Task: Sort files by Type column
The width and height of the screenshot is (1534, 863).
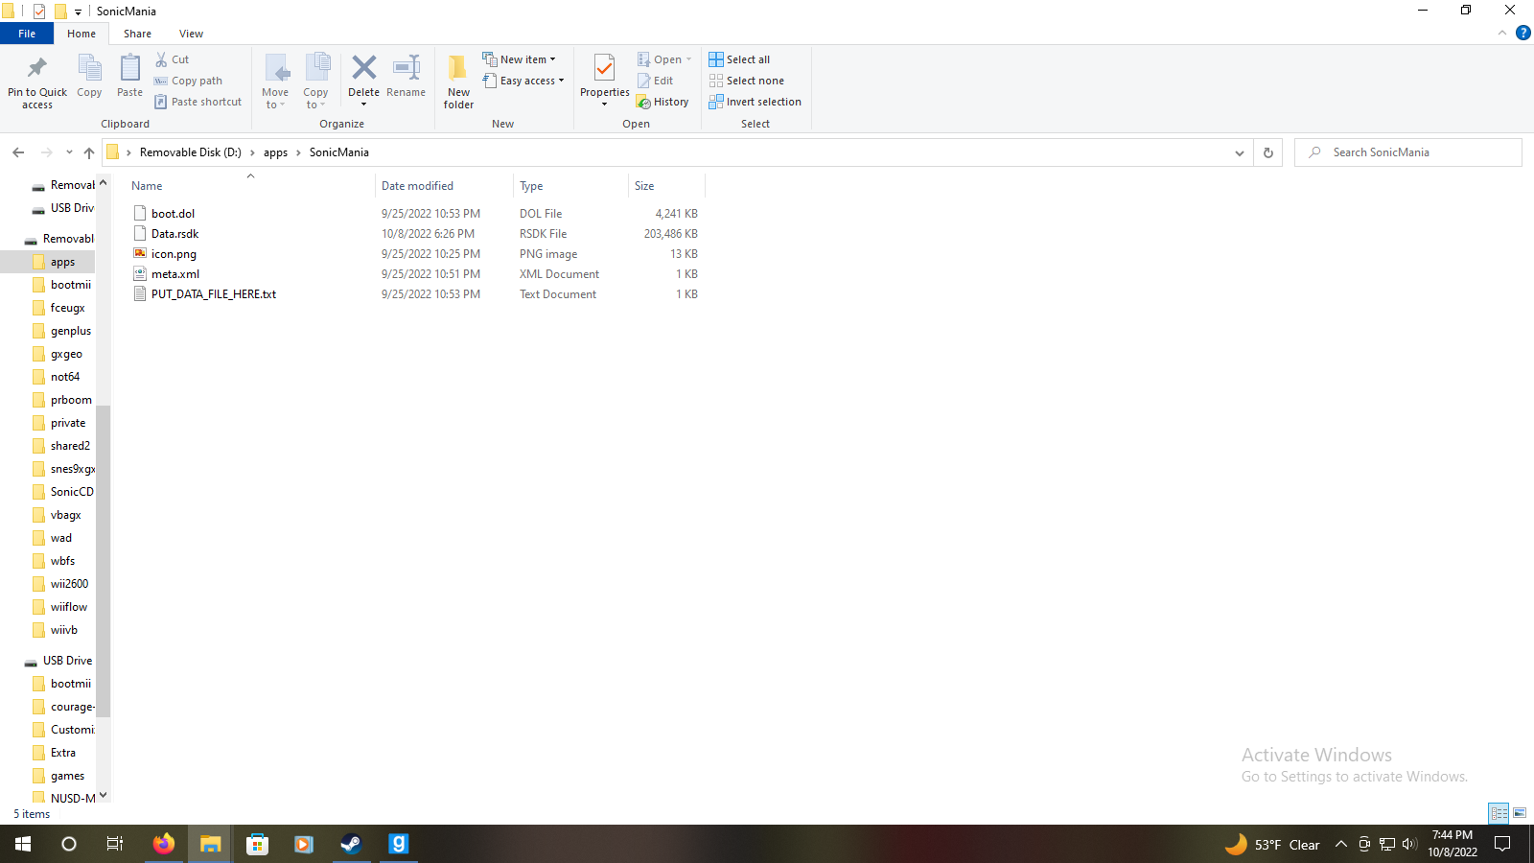Action: [570, 186]
